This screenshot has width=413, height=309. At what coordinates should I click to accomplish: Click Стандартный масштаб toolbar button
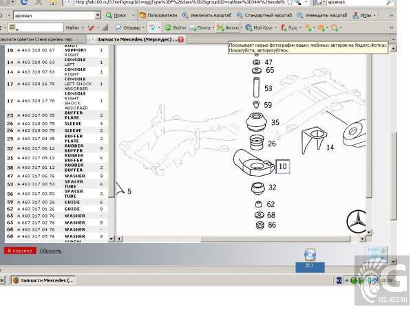click(x=266, y=14)
